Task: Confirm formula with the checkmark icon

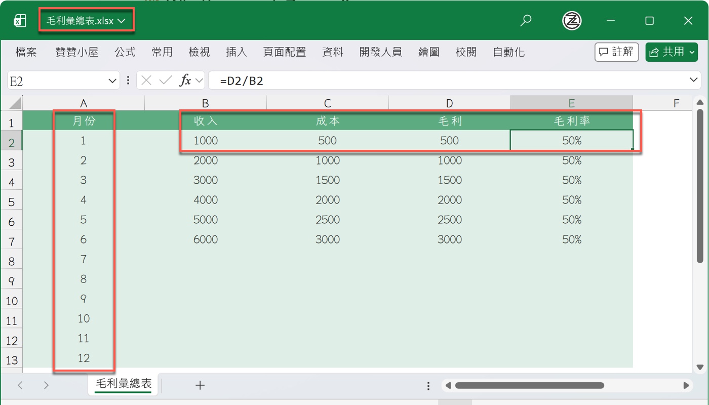Action: 166,80
